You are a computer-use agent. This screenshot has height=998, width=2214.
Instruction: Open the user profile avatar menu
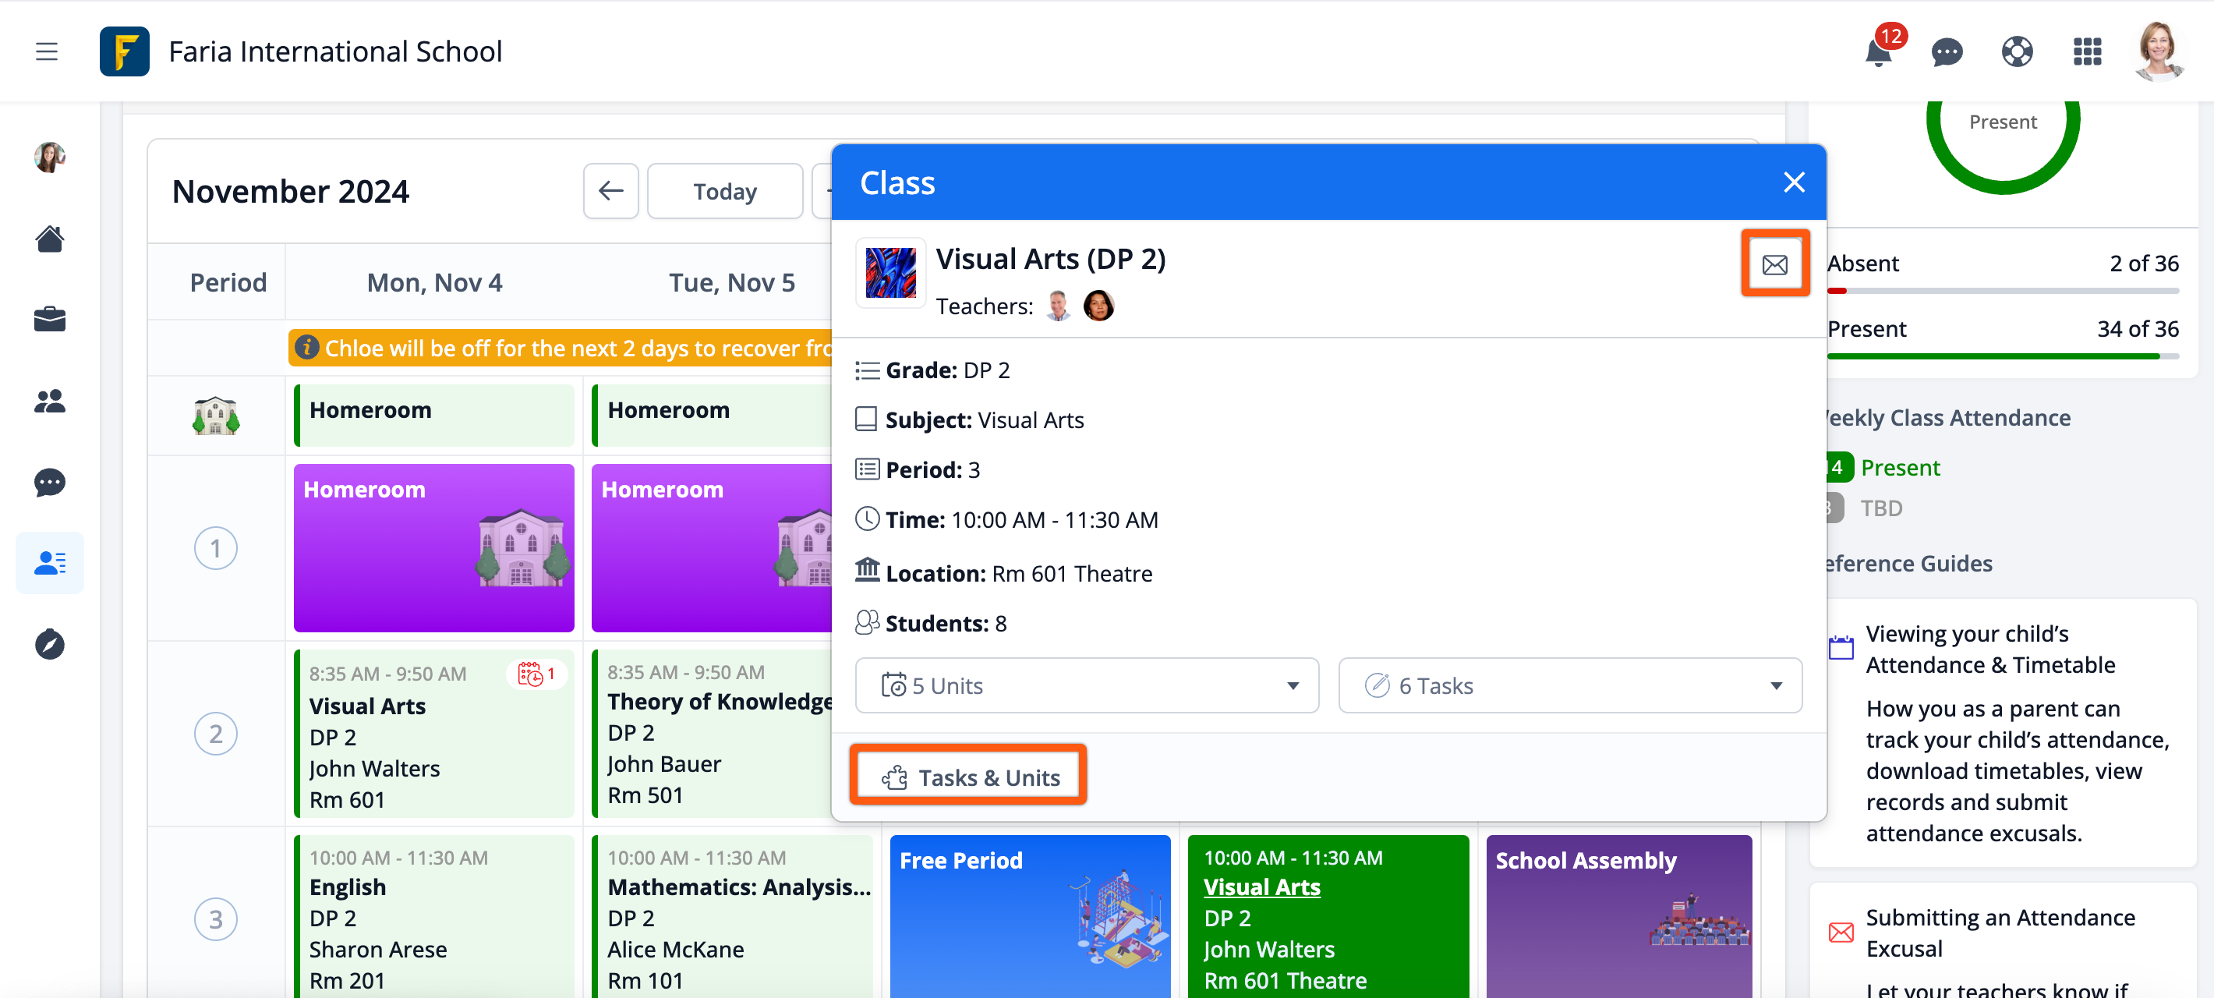(2158, 52)
